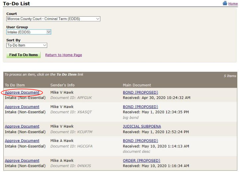Open the Home link
Image resolution: width=239 pixels, height=172 pixels.
[233, 4]
